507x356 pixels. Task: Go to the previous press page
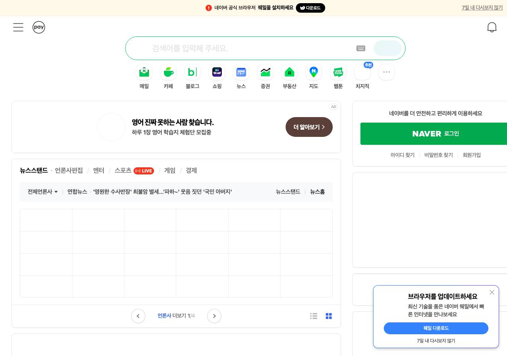[x=138, y=316]
